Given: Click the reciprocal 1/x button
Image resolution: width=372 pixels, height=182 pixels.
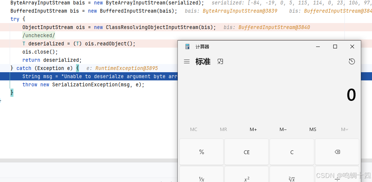Looking at the screenshot, I should point(201,174).
